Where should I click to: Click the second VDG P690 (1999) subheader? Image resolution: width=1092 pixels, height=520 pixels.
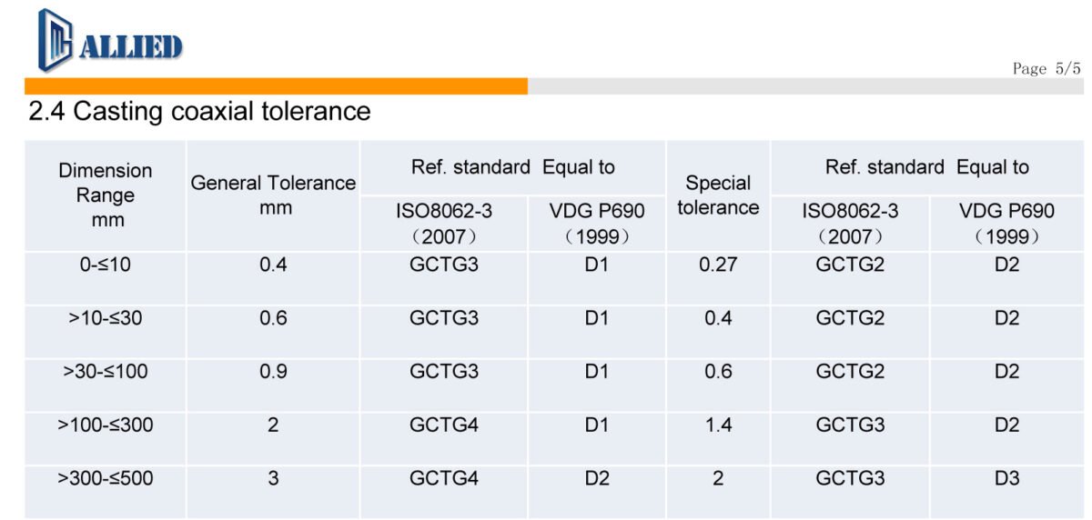click(x=1006, y=224)
